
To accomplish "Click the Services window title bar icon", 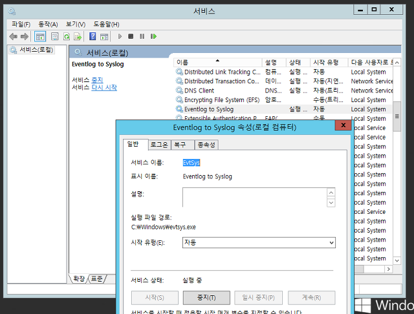I will coord(12,11).
